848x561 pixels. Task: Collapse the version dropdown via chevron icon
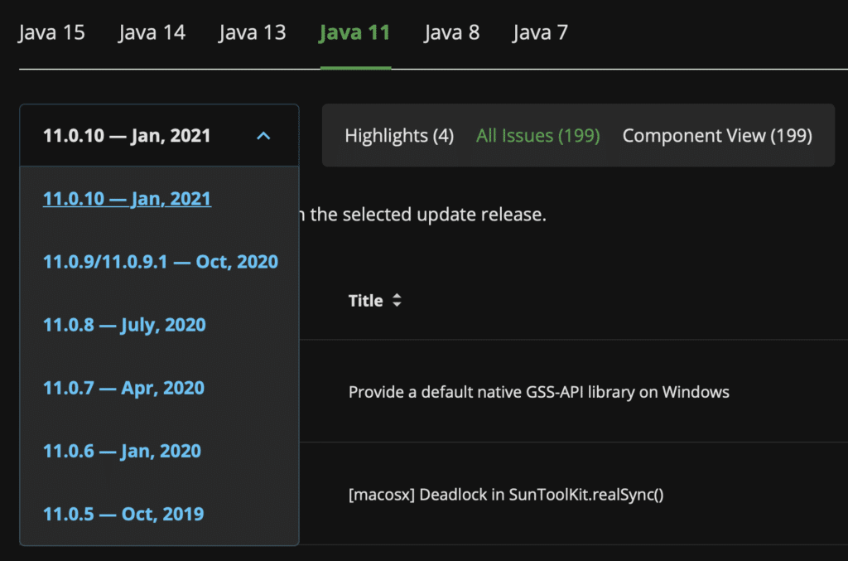[x=263, y=136]
